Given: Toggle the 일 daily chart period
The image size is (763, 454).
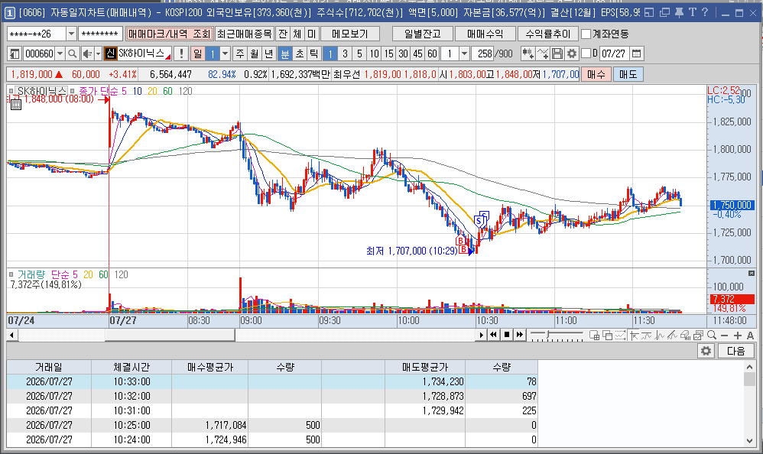Looking at the screenshot, I should point(197,54).
